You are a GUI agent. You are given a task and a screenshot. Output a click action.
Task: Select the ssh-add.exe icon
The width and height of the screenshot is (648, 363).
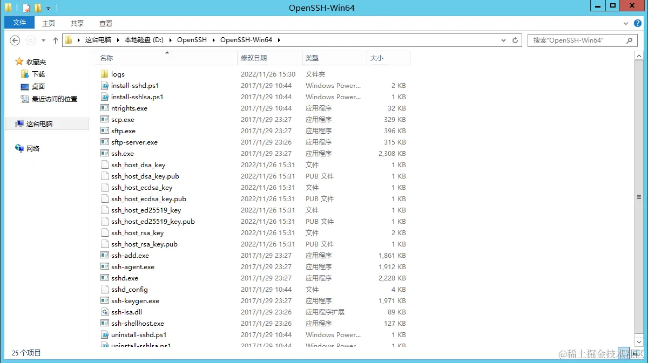[x=105, y=256]
